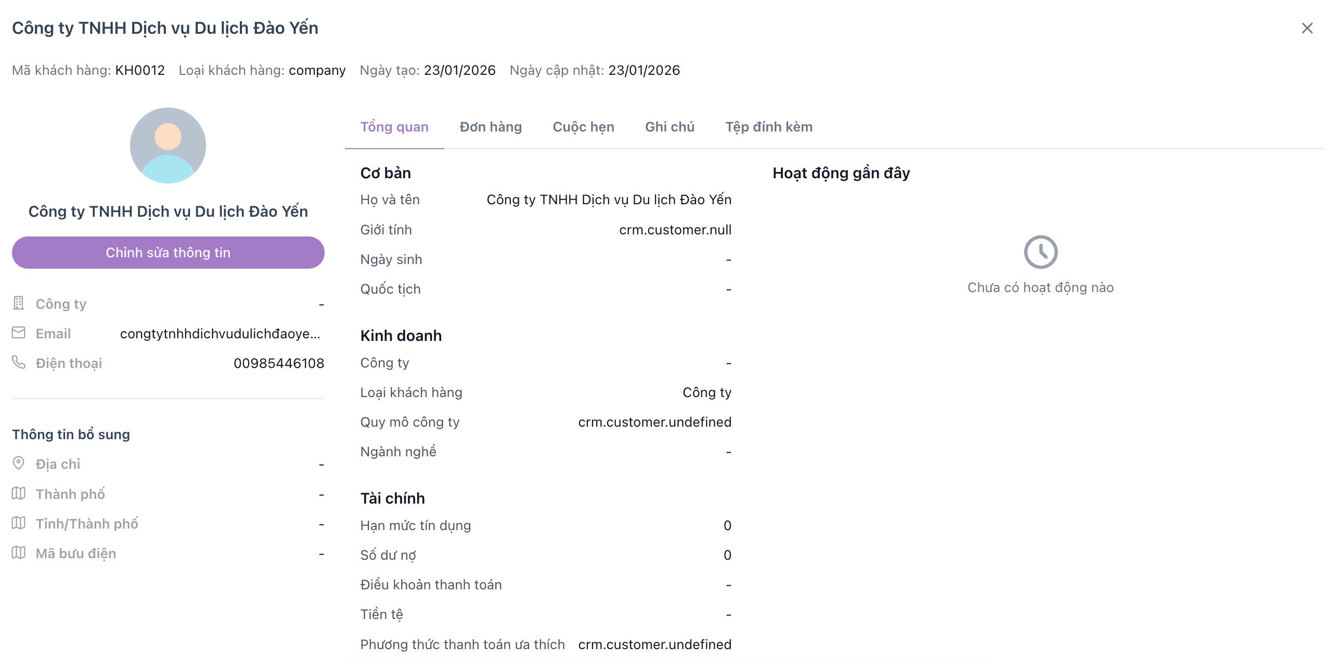Click the phone number 00985446108

[x=279, y=363]
